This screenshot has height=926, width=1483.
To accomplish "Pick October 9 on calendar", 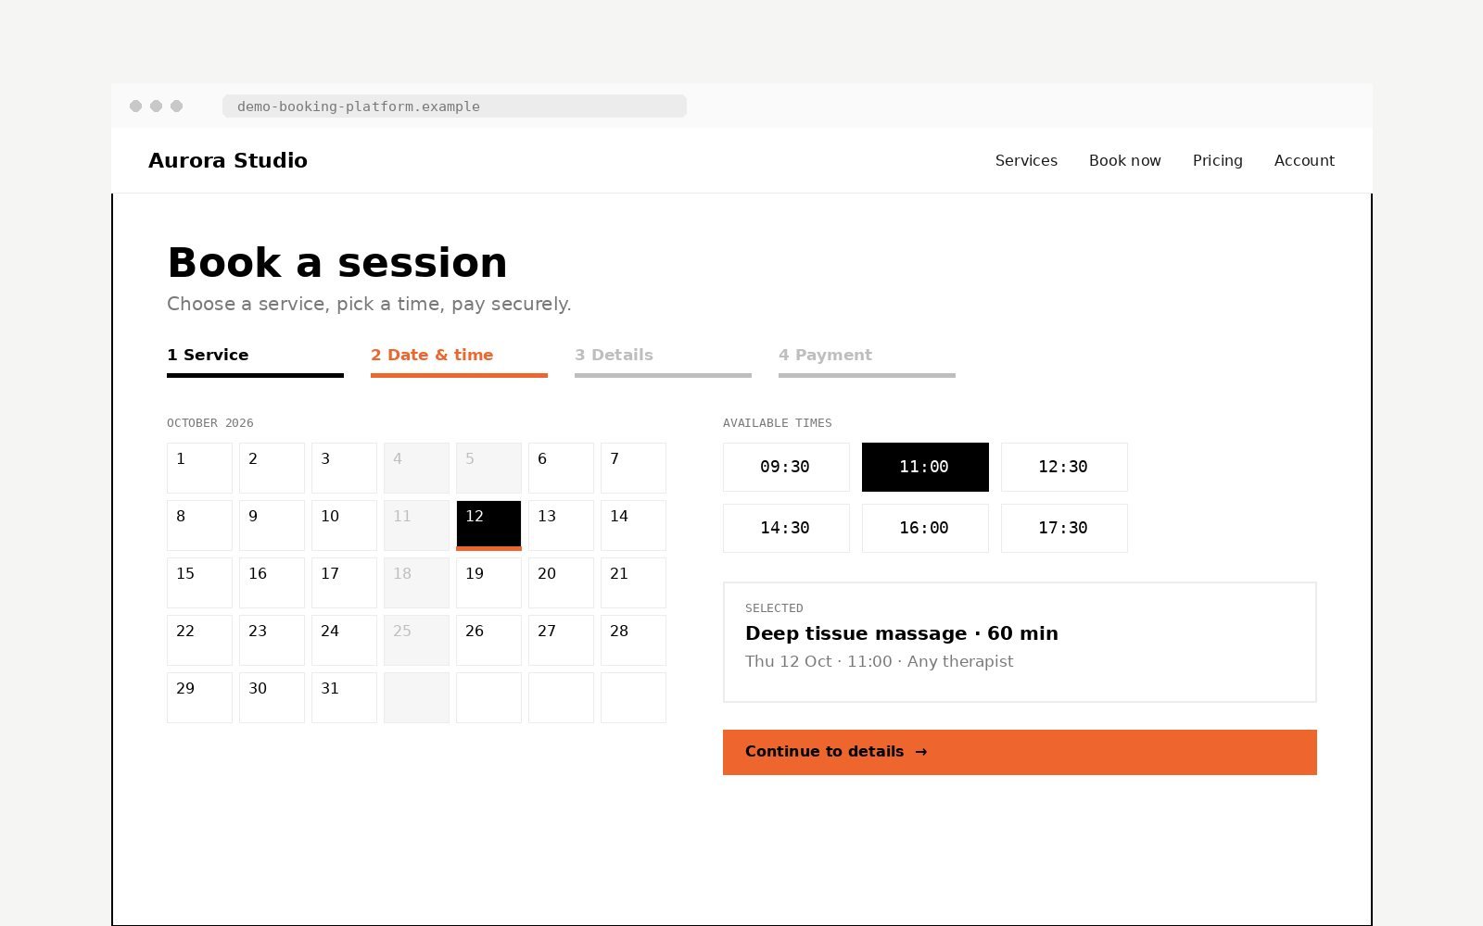I will (272, 525).
